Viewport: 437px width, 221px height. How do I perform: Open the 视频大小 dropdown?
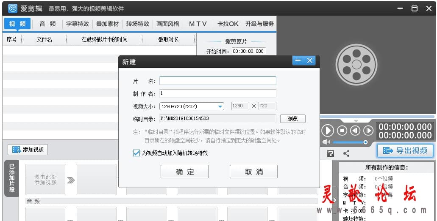pos(192,106)
